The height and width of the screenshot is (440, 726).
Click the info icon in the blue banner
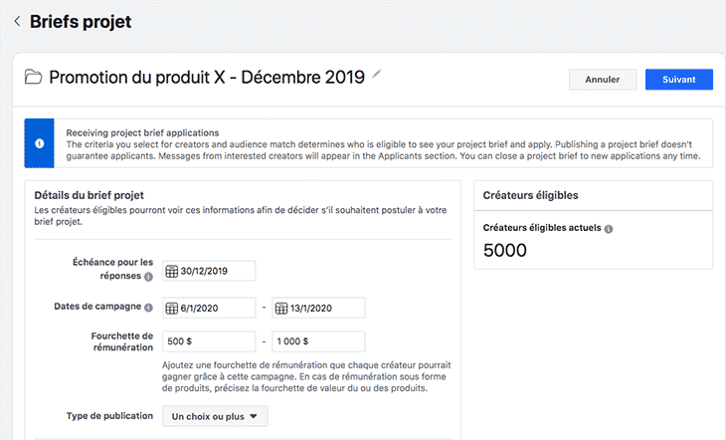[x=39, y=143]
